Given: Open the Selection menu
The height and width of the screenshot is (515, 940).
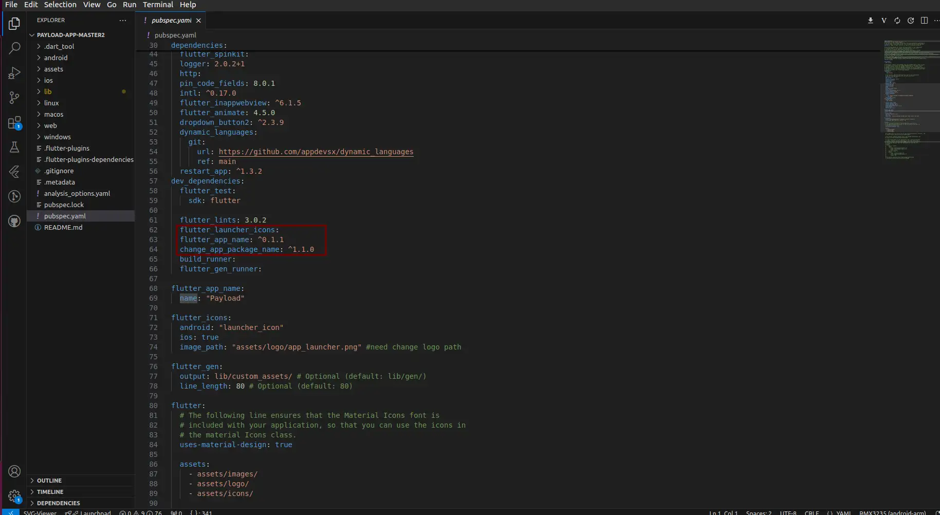Looking at the screenshot, I should coord(60,5).
